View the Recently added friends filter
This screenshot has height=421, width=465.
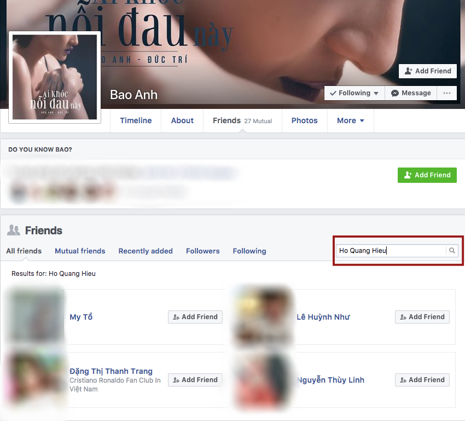click(146, 251)
